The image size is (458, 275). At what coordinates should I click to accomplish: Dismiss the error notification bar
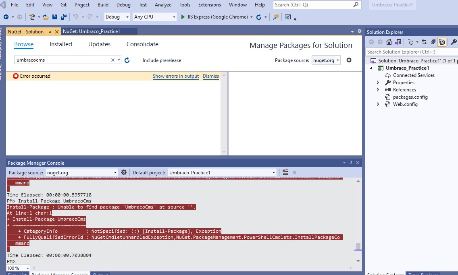tap(210, 76)
